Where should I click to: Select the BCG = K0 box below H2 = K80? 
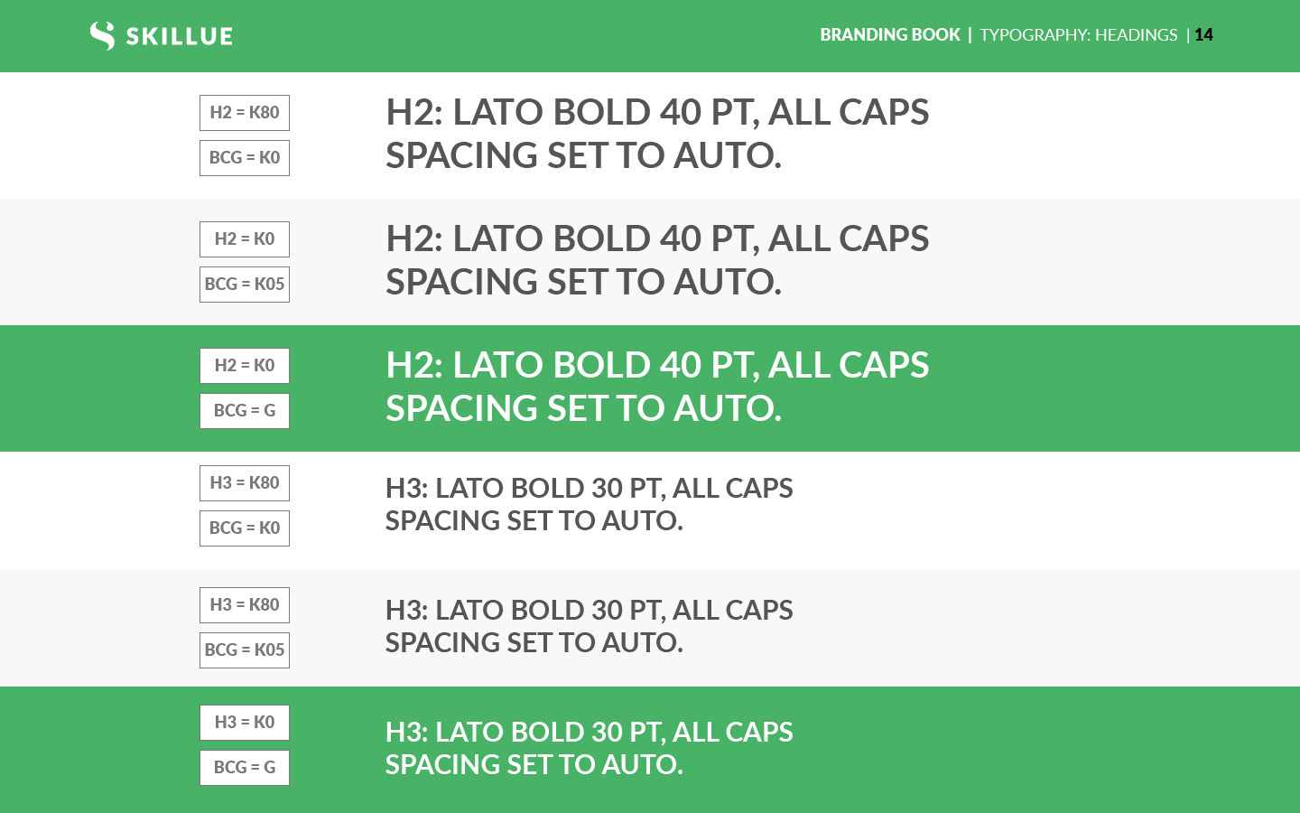pos(245,158)
